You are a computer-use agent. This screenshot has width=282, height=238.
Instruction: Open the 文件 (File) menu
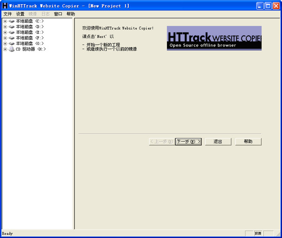(8, 14)
